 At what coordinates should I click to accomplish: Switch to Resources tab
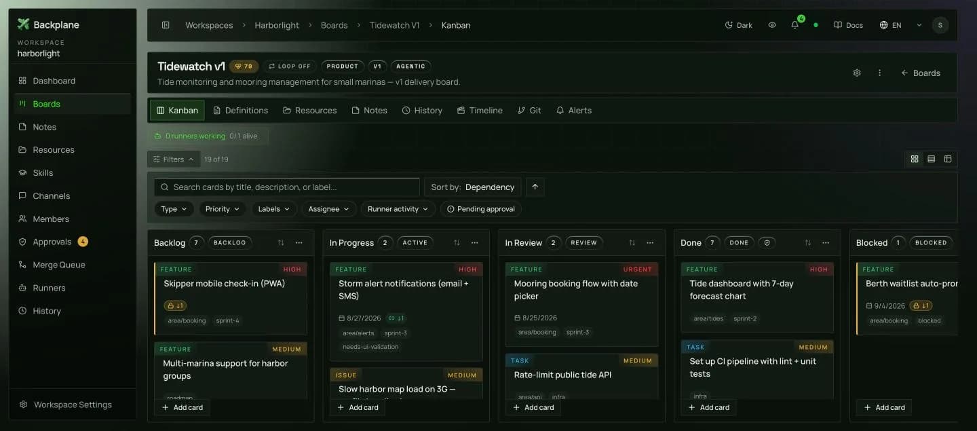310,111
